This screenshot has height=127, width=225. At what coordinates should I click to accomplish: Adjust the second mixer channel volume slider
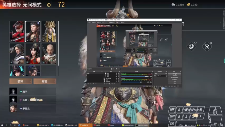134,82
